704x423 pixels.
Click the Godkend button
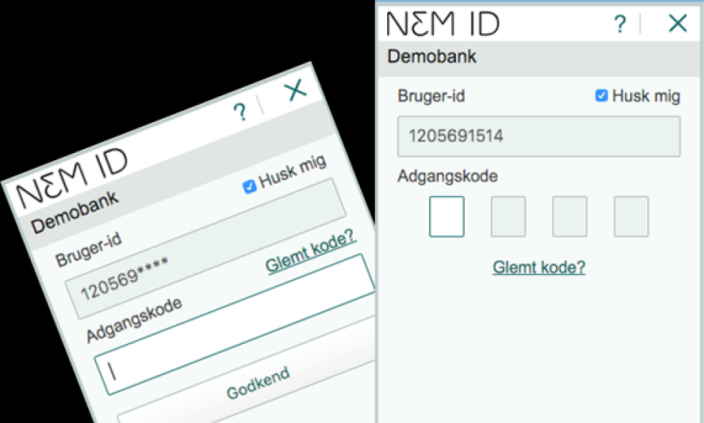(258, 382)
